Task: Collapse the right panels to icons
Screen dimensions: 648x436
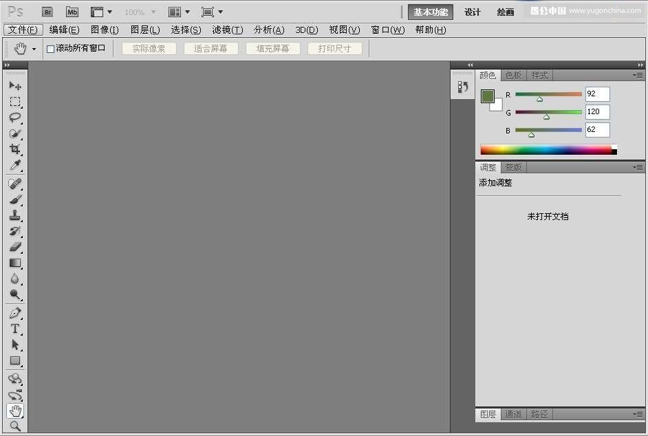Action: [x=640, y=65]
